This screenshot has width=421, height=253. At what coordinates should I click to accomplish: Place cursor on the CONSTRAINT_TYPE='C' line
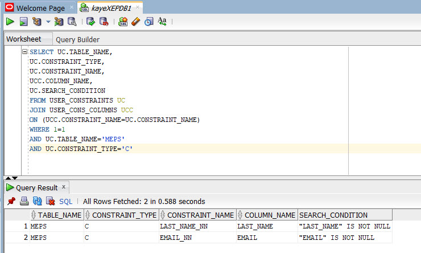(81, 149)
